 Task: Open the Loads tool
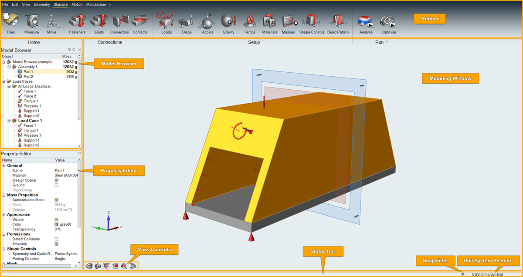click(166, 21)
